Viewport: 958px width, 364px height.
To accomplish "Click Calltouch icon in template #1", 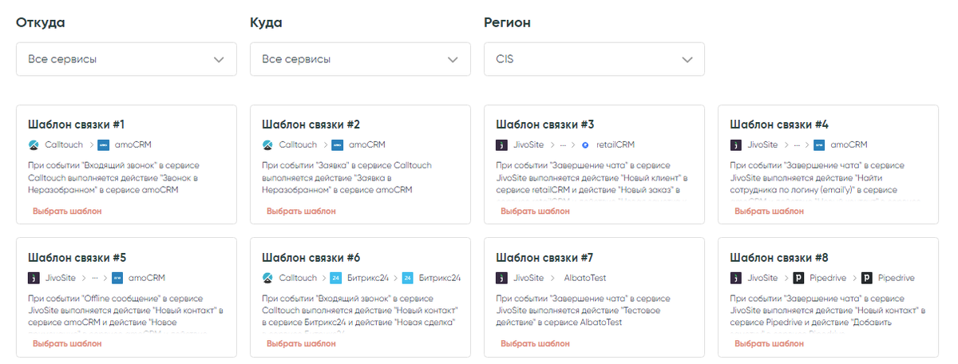I will (34, 144).
